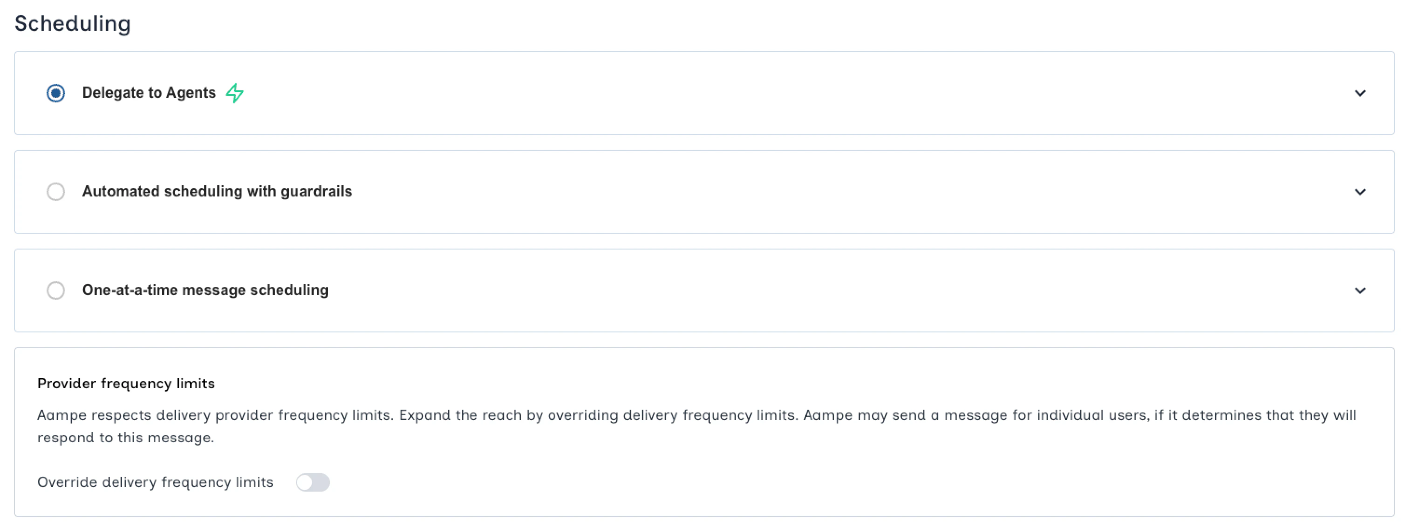The height and width of the screenshot is (527, 1405).
Task: Click the Override delivery frequency limits label
Action: click(x=155, y=482)
